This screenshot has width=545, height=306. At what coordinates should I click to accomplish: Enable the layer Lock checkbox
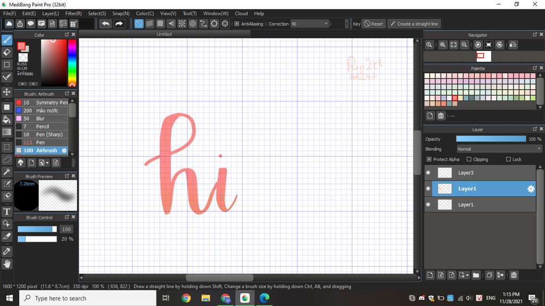(x=508, y=159)
